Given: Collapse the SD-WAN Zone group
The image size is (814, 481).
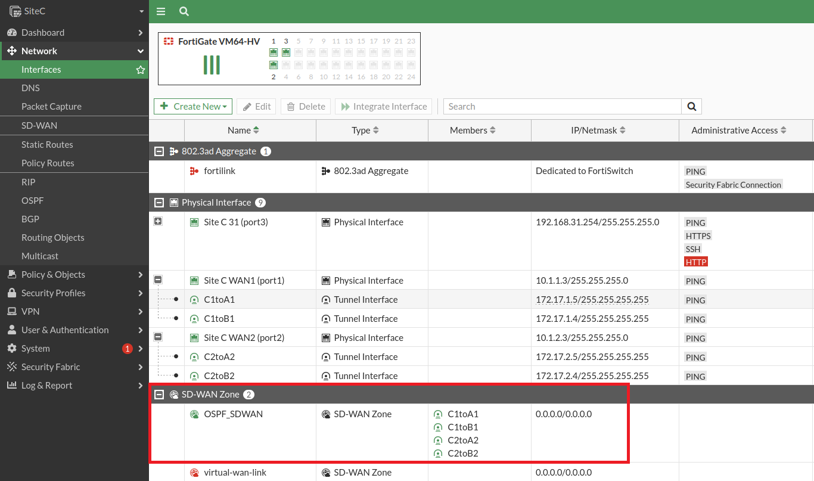Looking at the screenshot, I should [x=159, y=395].
